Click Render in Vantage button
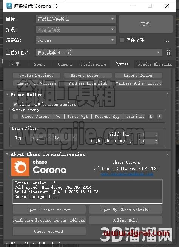The image size is (179, 247). point(37,83)
